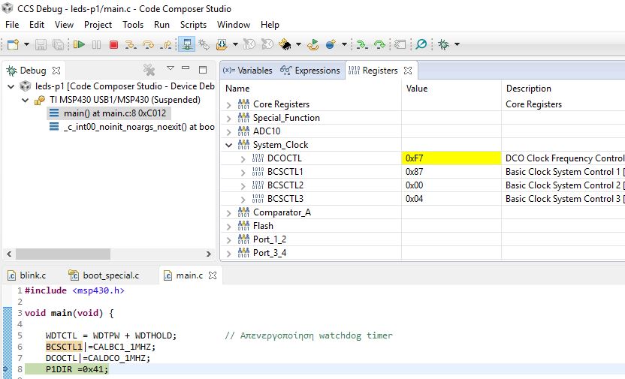Click the Load Program icon

tap(222, 44)
